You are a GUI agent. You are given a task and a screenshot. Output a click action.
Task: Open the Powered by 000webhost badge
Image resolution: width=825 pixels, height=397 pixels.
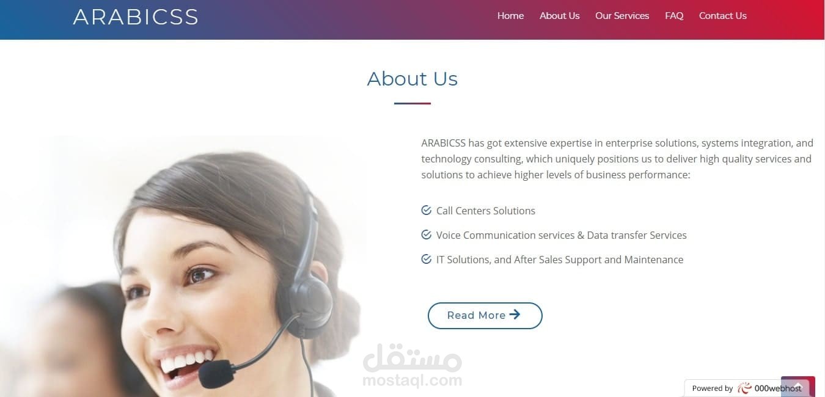coord(747,388)
